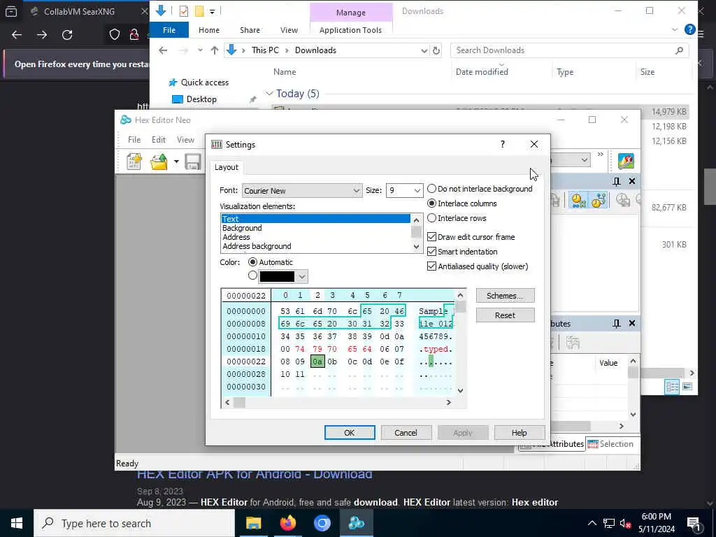Image resolution: width=716 pixels, height=537 pixels.
Task: Click the Up arrow in Explorer navigation
Action: pos(214,50)
